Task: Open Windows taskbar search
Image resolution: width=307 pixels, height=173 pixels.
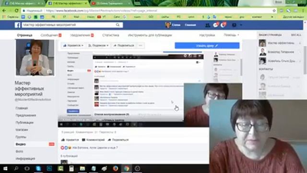Action: point(16,169)
